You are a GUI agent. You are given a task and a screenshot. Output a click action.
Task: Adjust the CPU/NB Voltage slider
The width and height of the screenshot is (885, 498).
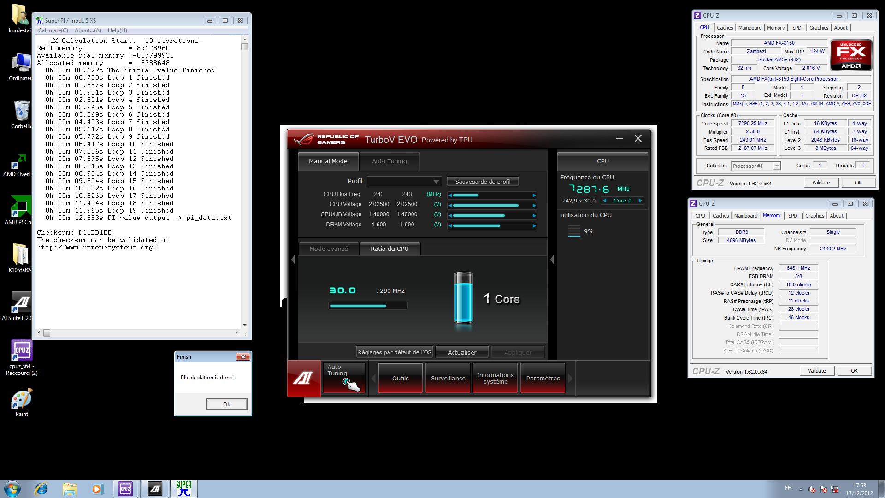(x=492, y=215)
